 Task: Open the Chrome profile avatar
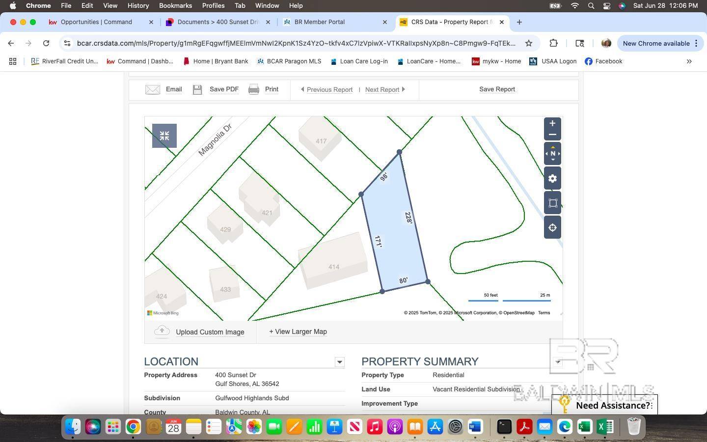[x=606, y=43]
